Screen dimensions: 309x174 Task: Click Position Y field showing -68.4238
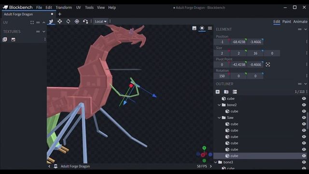click(x=239, y=42)
